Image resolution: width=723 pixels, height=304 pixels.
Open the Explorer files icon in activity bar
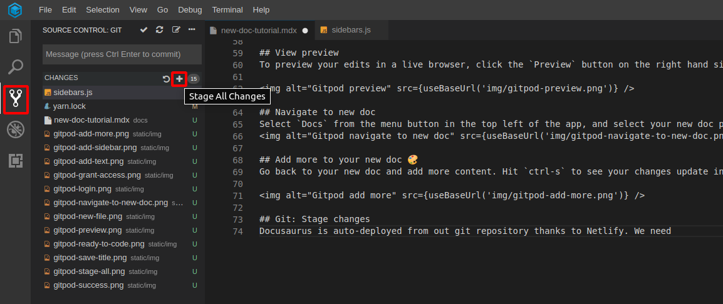15,36
